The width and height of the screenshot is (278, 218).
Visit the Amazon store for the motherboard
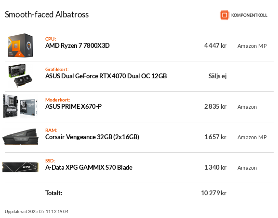point(247,107)
